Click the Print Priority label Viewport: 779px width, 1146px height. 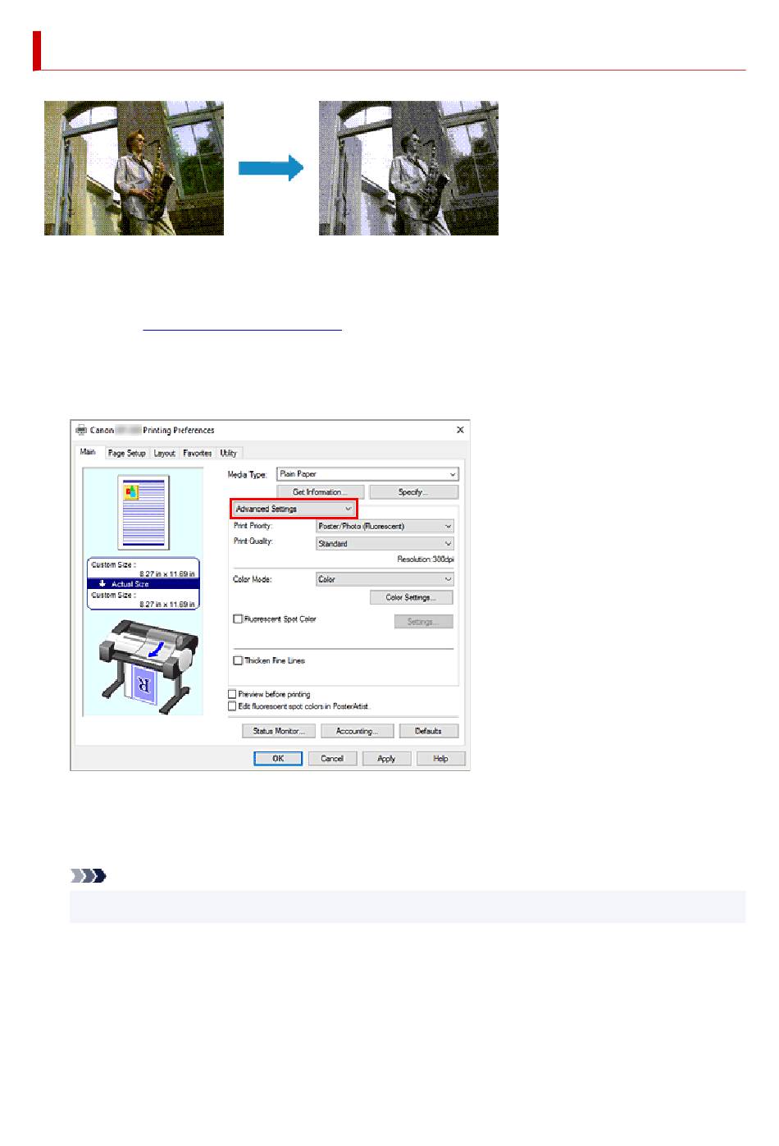point(253,526)
